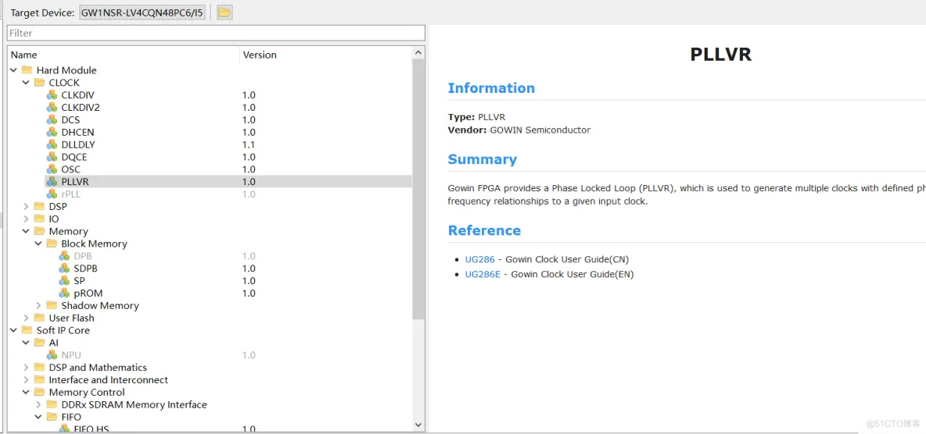
Task: Click the User Flash folder icon
Action: pyautogui.click(x=40, y=318)
